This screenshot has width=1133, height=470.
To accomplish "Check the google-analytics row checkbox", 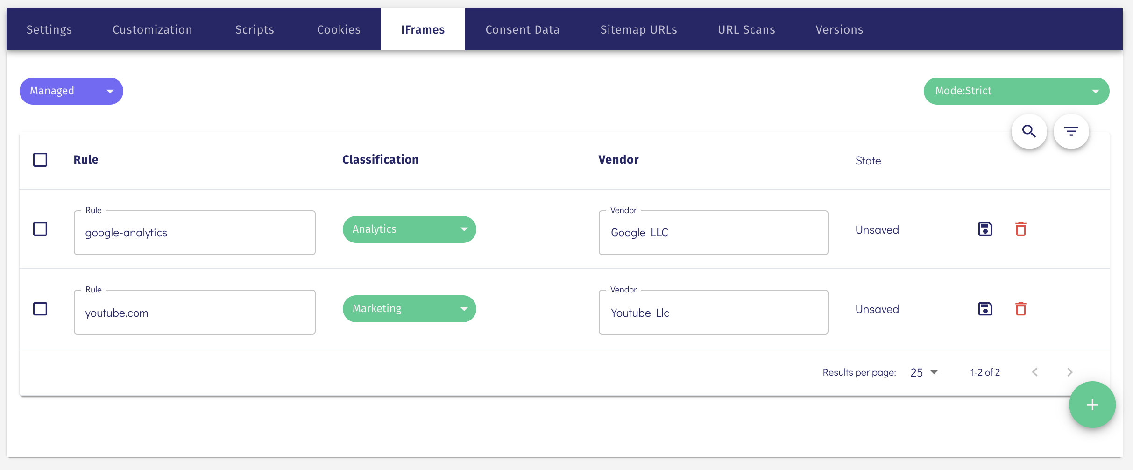I will coord(41,229).
